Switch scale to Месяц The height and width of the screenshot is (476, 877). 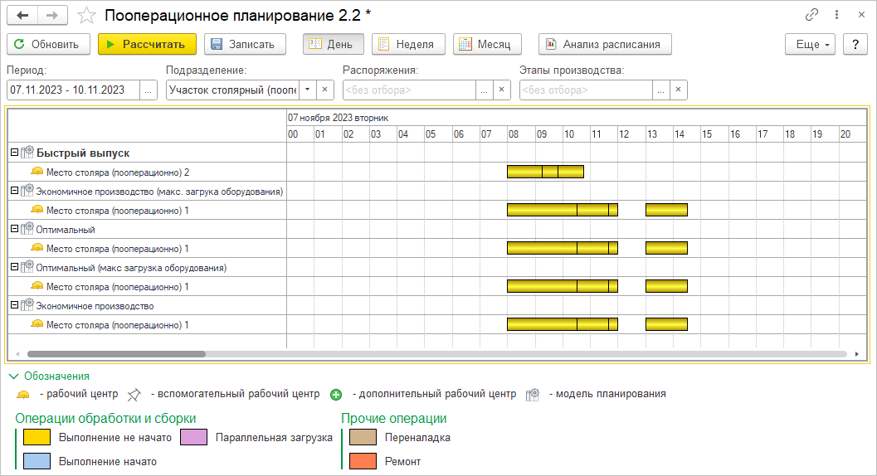tap(487, 44)
